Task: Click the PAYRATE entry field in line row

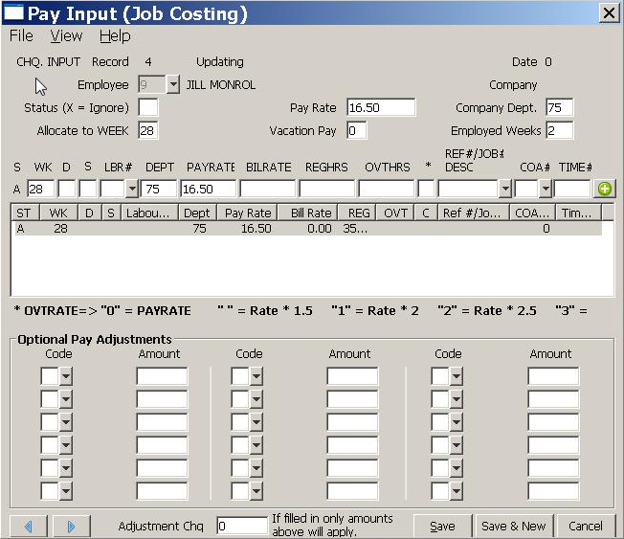Action: 208,189
